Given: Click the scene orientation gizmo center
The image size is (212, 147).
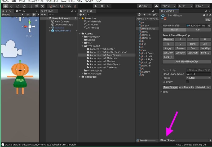Looking at the screenshot, I should click(x=30, y=26).
